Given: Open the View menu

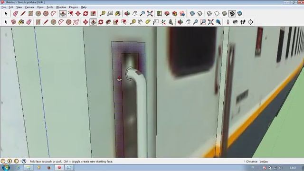Looking at the screenshot, I should point(19,7).
